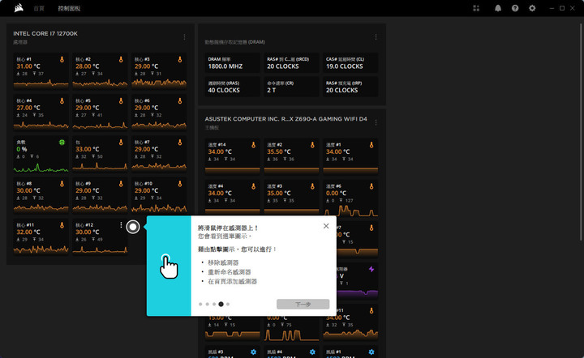Click the 核心 #11 temperature graph

click(x=41, y=249)
